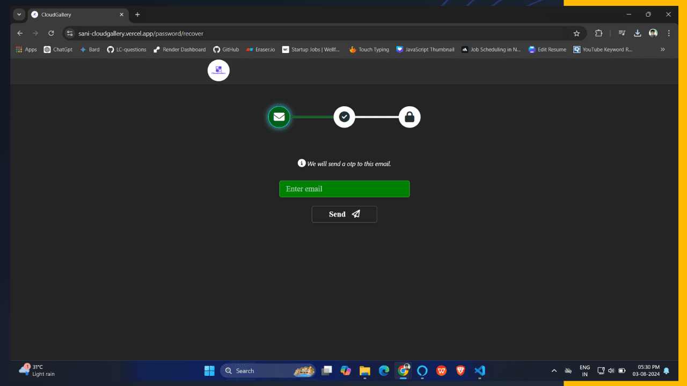Open the Chrome Extensions puzzle icon

598,33
